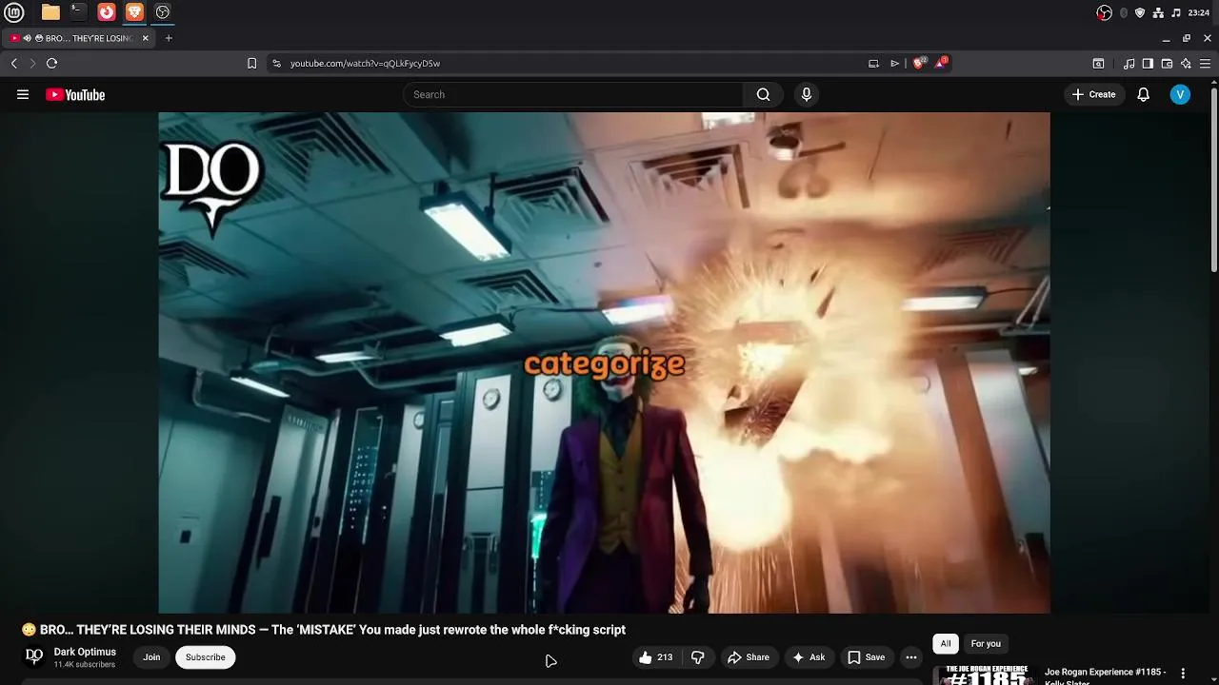The height and width of the screenshot is (685, 1219).
Task: Bookmark this page
Action: (x=251, y=64)
